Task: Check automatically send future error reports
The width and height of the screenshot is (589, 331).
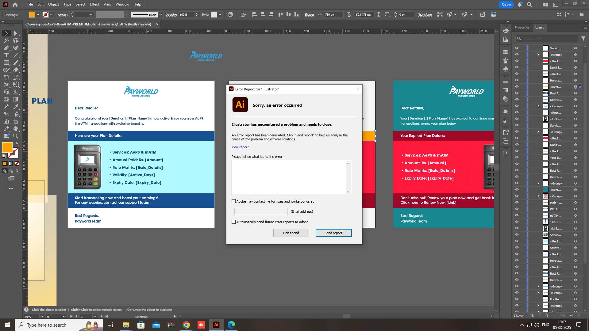Action: point(234,222)
